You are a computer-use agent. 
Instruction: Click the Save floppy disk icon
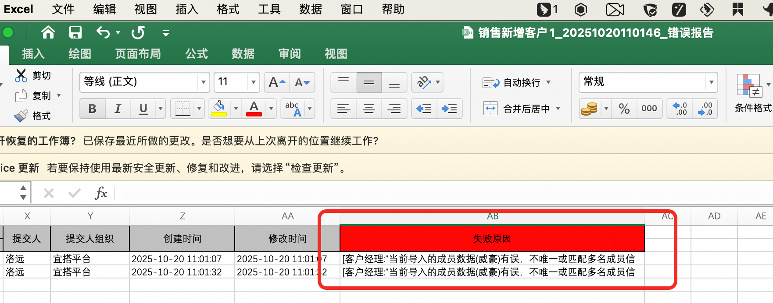(75, 32)
